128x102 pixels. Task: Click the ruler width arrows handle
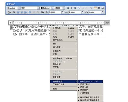107,23
